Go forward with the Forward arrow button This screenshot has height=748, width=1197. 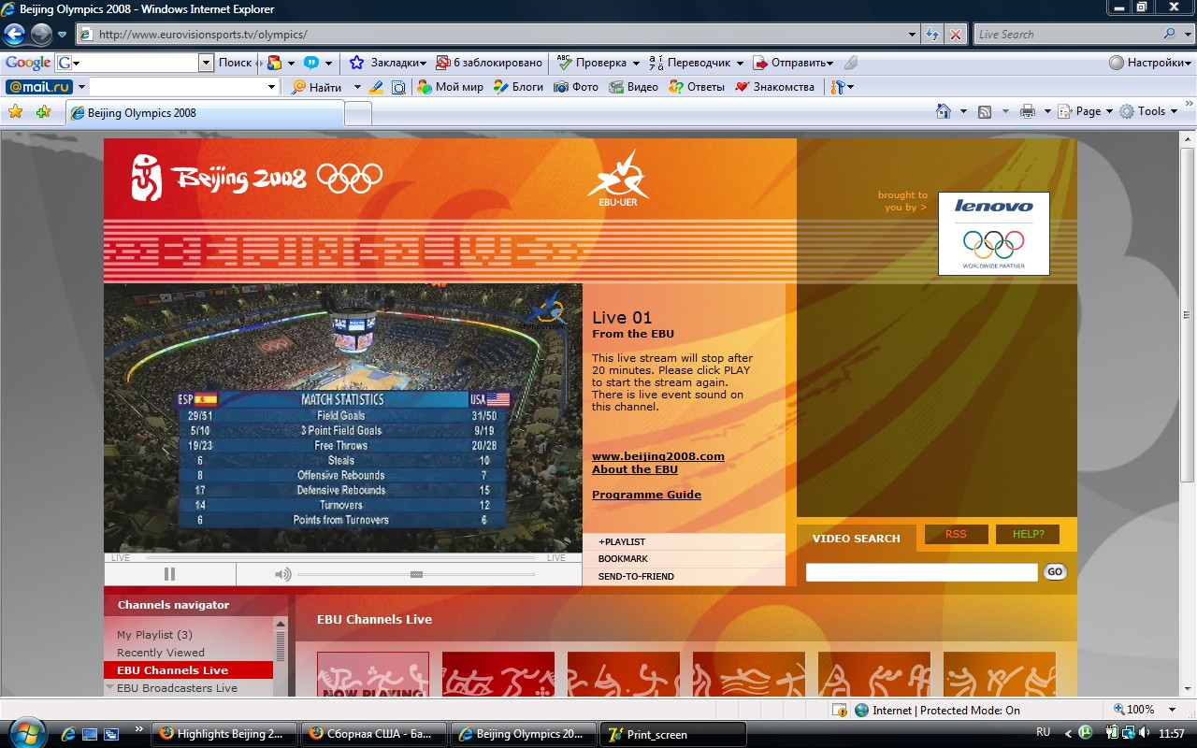(41, 35)
